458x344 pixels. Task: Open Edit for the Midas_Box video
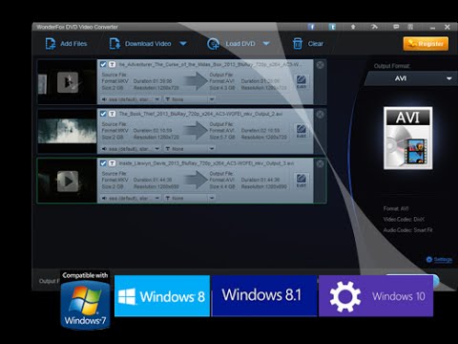302,81
